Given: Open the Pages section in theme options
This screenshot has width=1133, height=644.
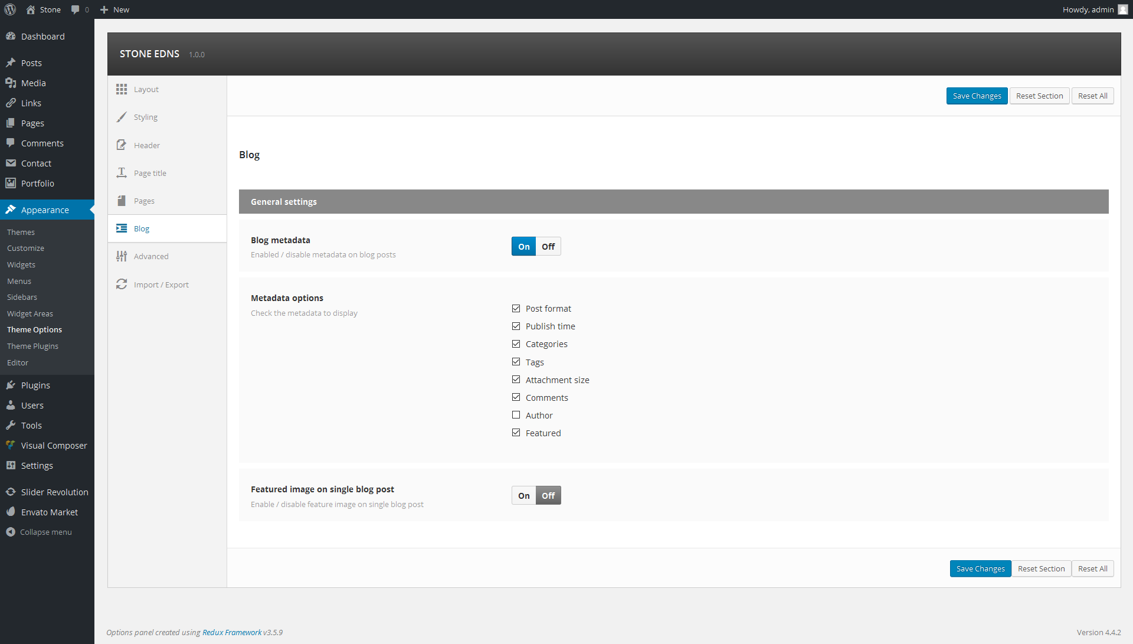Looking at the screenshot, I should (144, 201).
